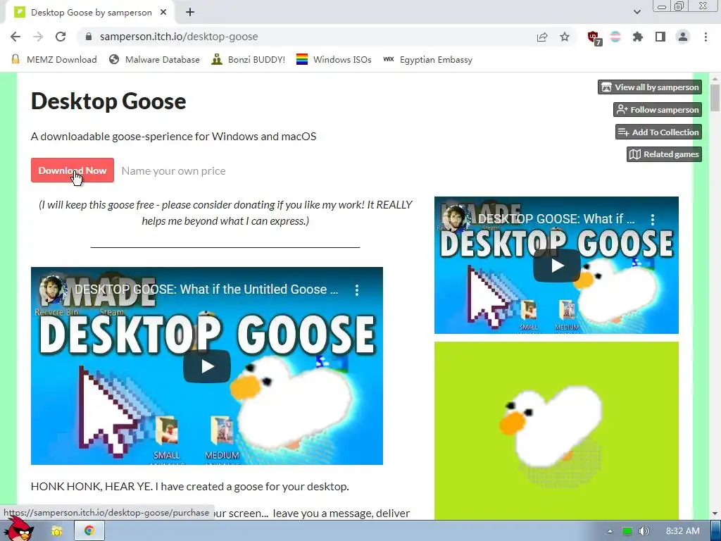Open the red shield extension icon

pos(594,37)
